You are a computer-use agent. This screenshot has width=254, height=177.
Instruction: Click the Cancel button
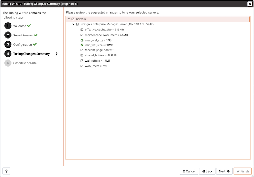click(x=189, y=171)
